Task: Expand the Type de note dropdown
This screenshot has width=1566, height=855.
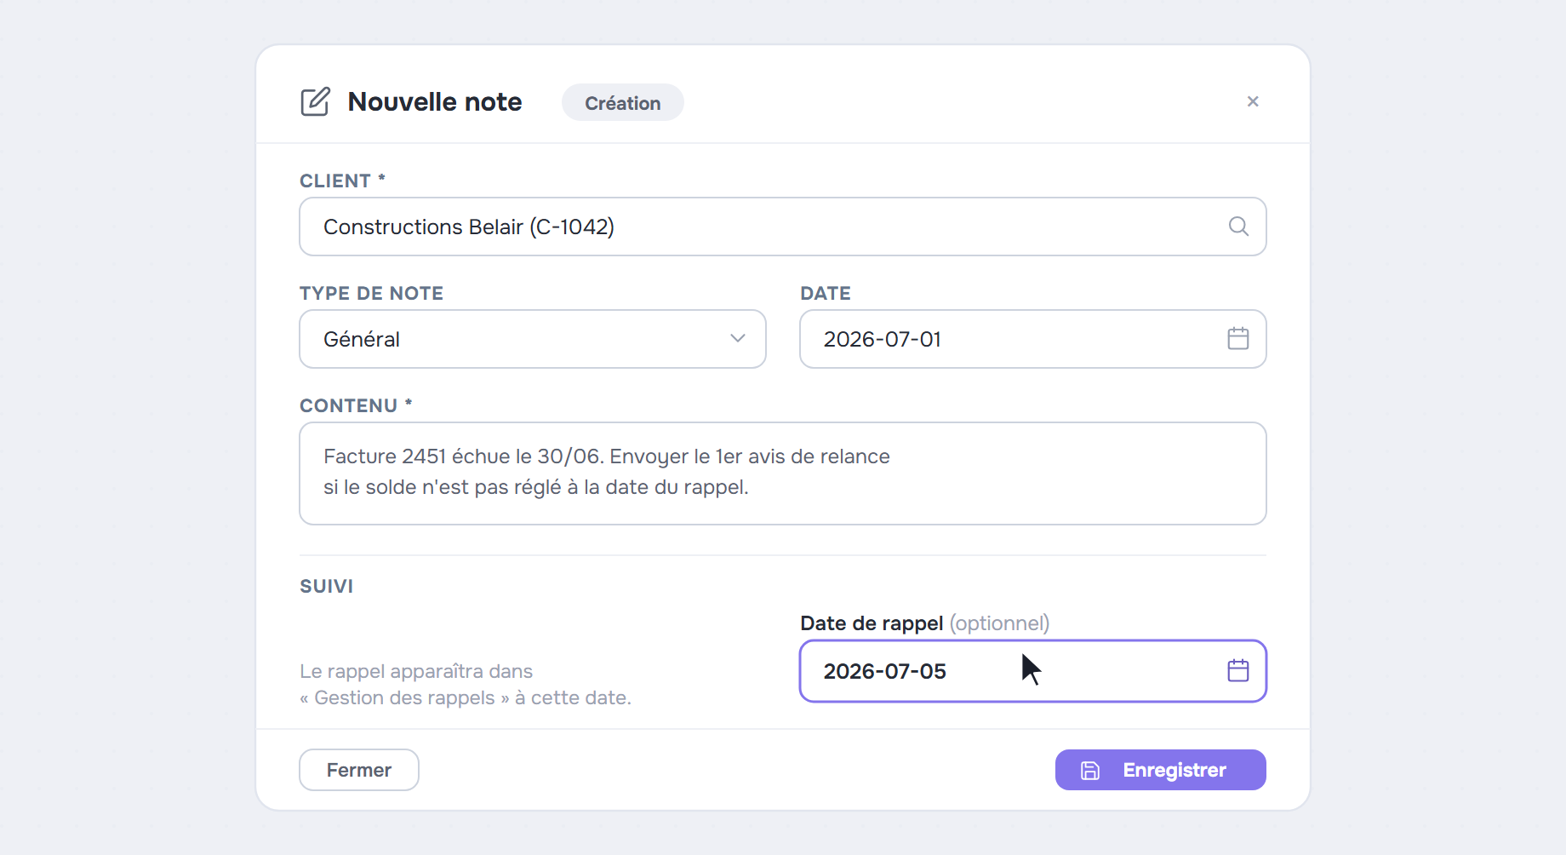Action: (533, 339)
